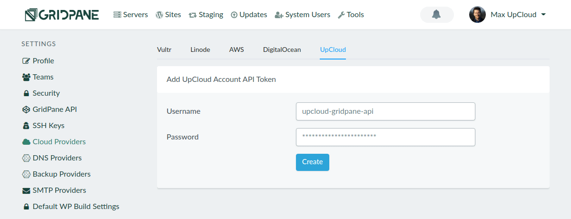Click the GridPane logo

62,15
